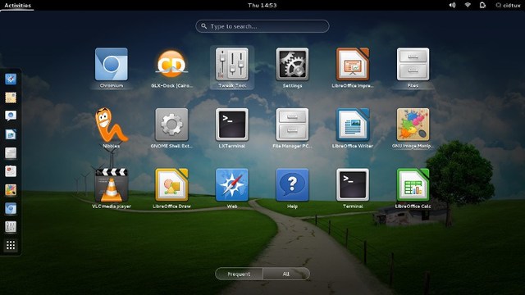Open the mail stamp icon in dash

[x=11, y=98]
